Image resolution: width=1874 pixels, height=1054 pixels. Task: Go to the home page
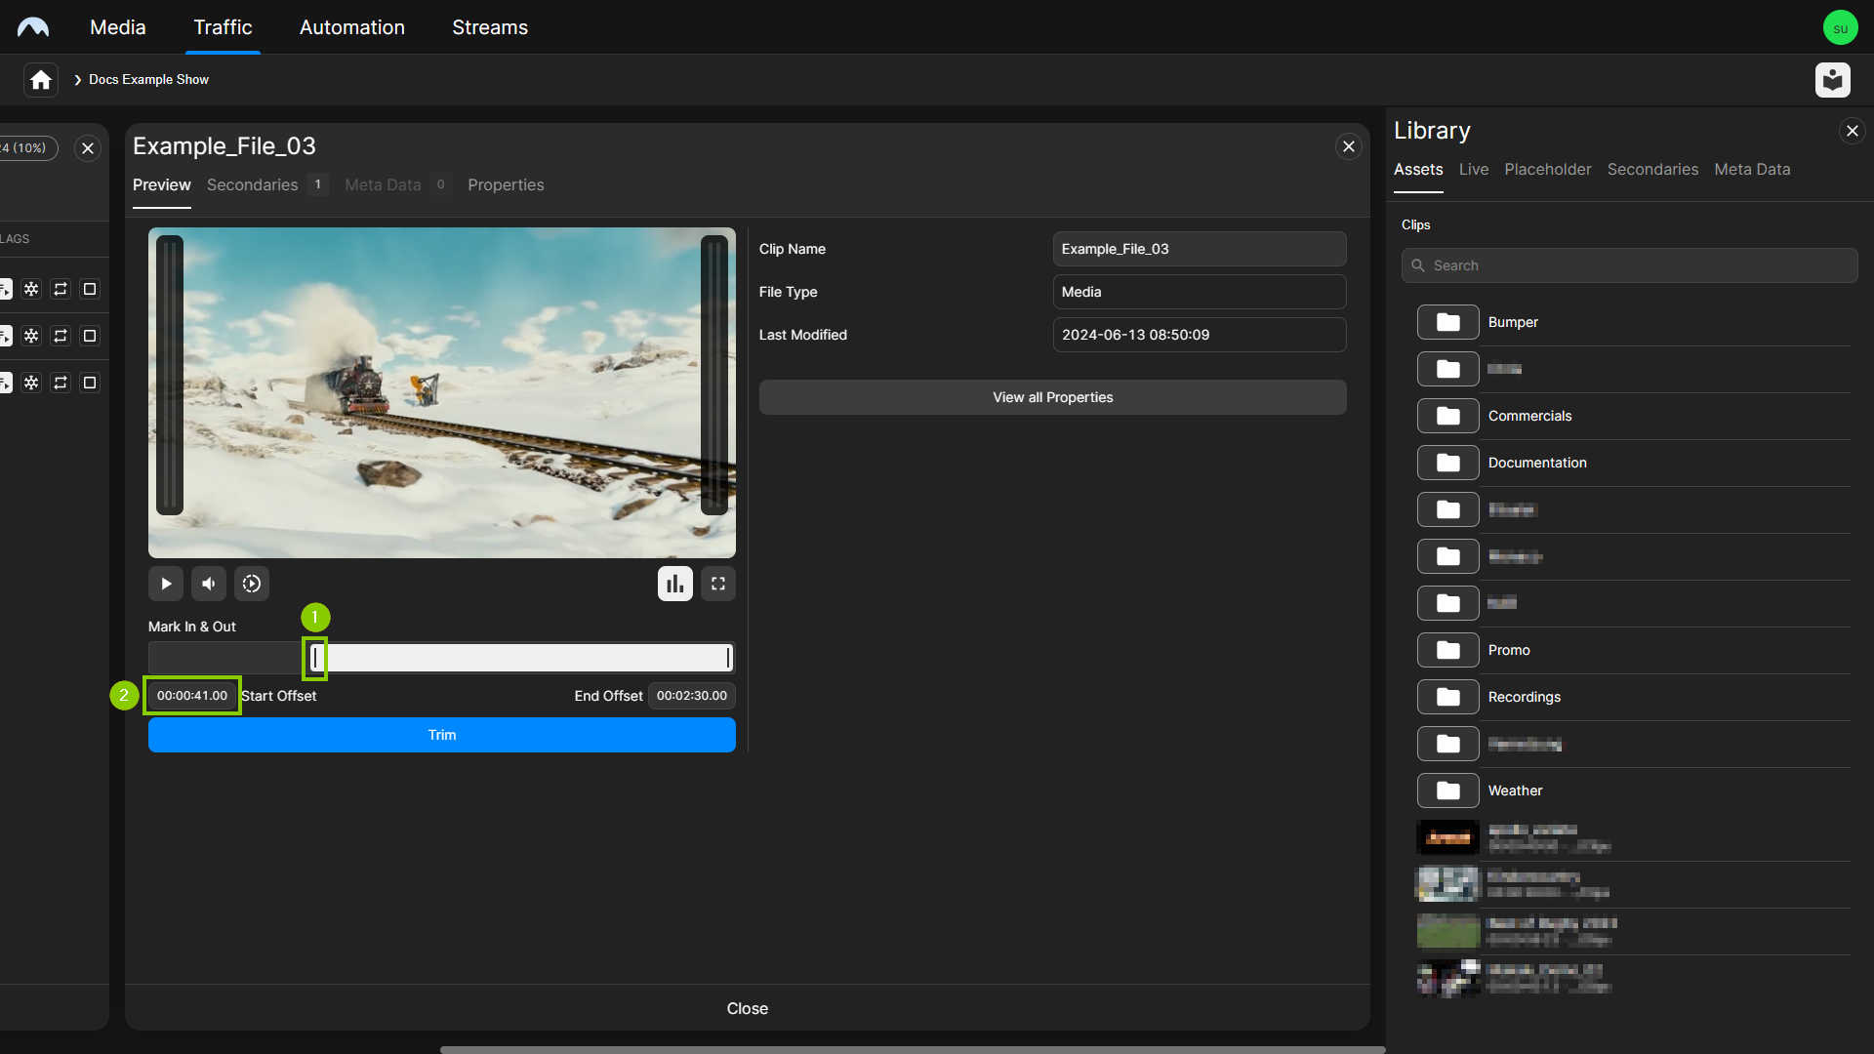[x=41, y=80]
